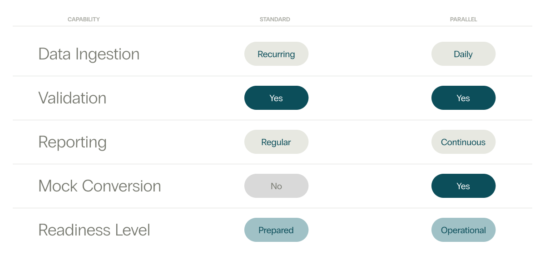Click the Parallel Mock Conversion Yes badge

[x=463, y=186]
